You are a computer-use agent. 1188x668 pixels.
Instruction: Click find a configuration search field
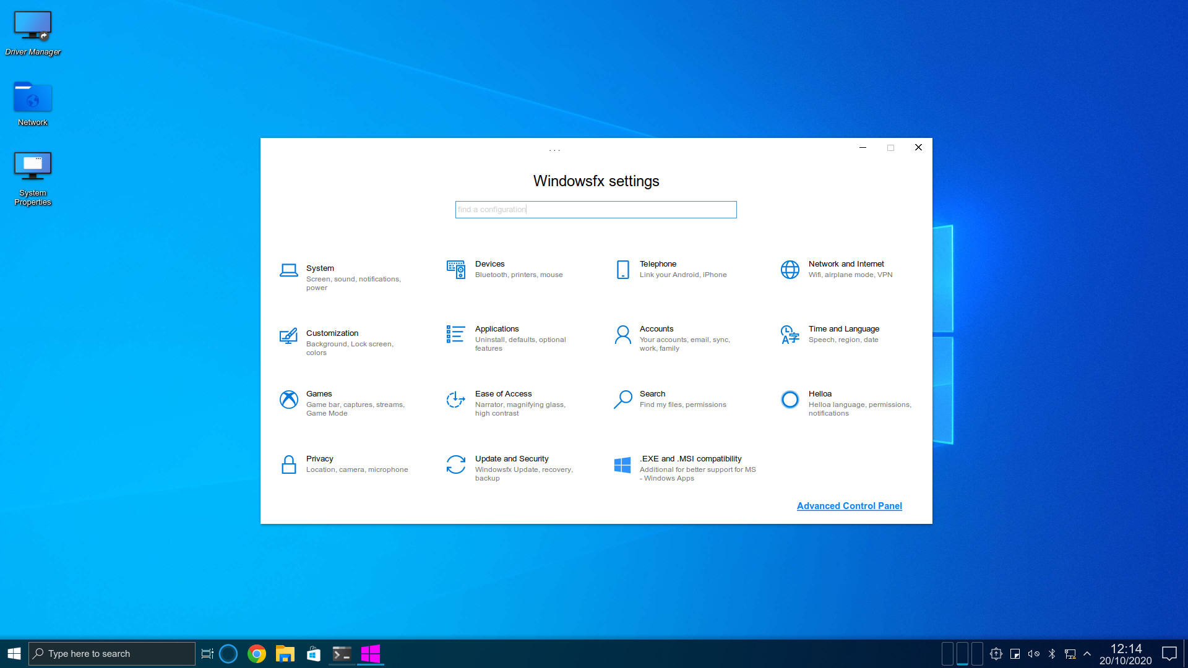(596, 209)
